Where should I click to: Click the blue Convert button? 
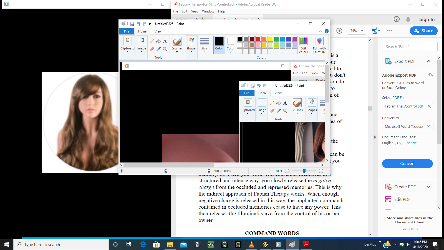[407, 164]
